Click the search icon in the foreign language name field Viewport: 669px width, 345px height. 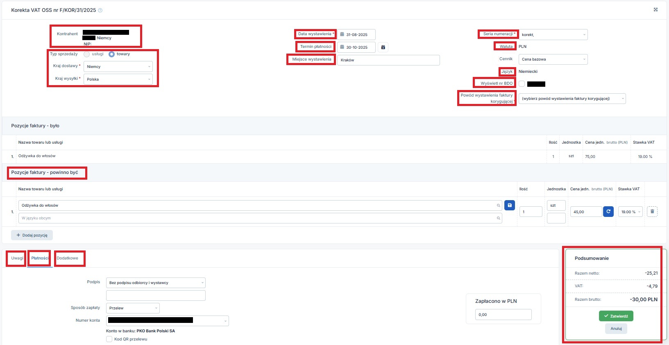click(499, 218)
